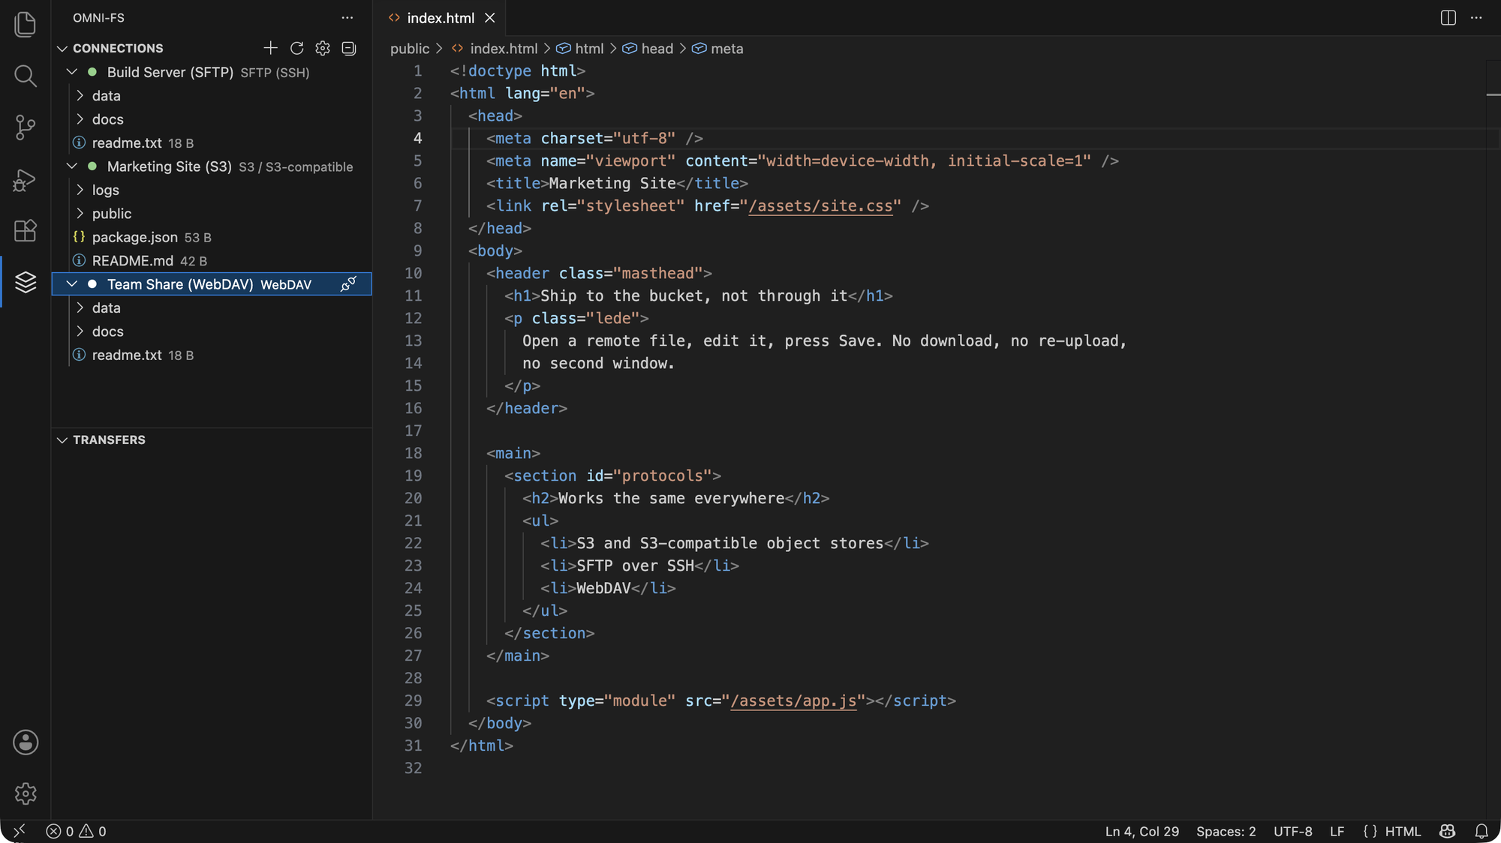Open remote window indicator in status bar
The height and width of the screenshot is (843, 1501).
20,831
